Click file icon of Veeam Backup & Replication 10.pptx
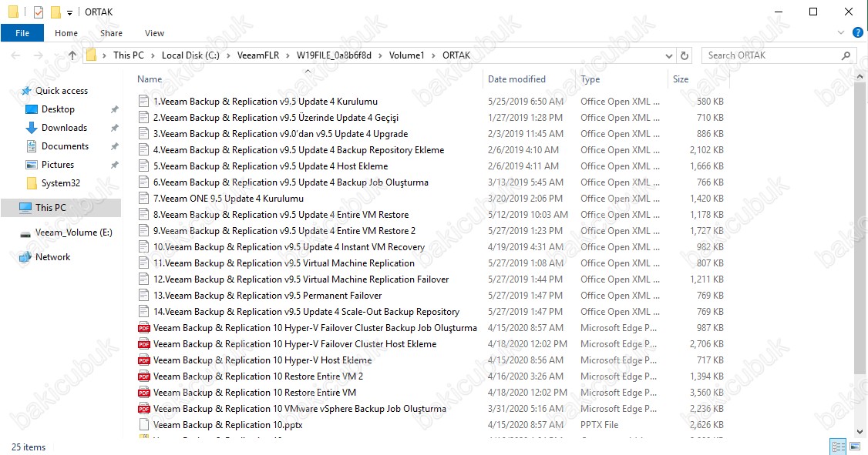The height and width of the screenshot is (455, 868). (144, 425)
